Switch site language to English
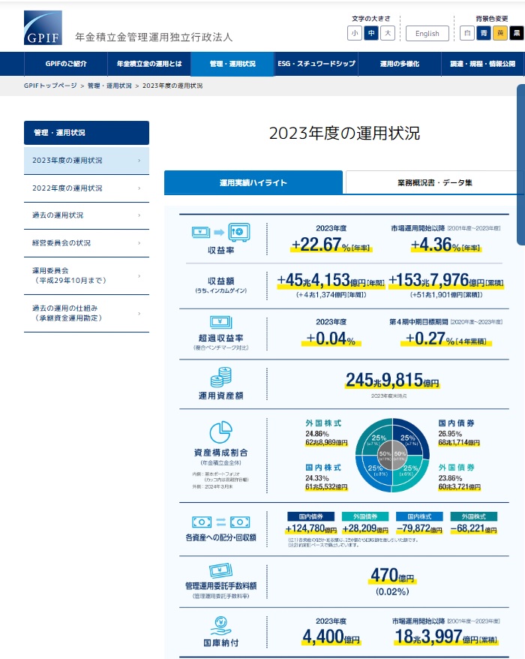525x659 pixels. (427, 33)
